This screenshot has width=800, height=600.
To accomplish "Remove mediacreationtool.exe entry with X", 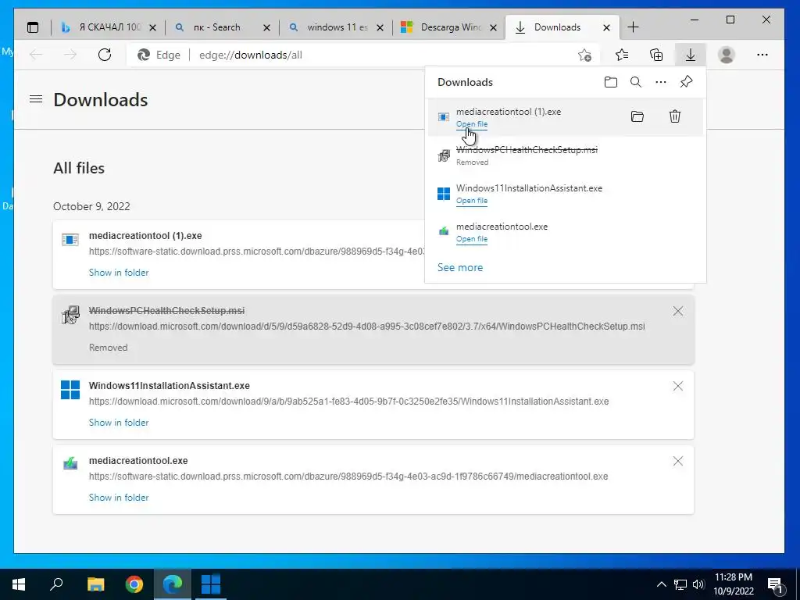I will (677, 461).
